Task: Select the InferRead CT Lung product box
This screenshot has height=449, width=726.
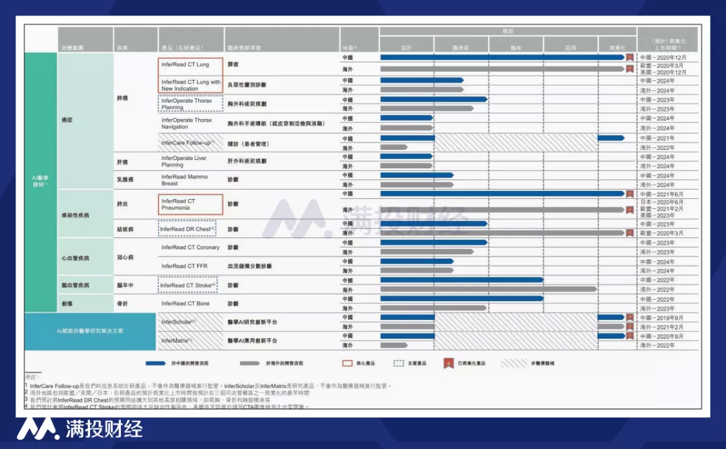Action: coord(190,66)
